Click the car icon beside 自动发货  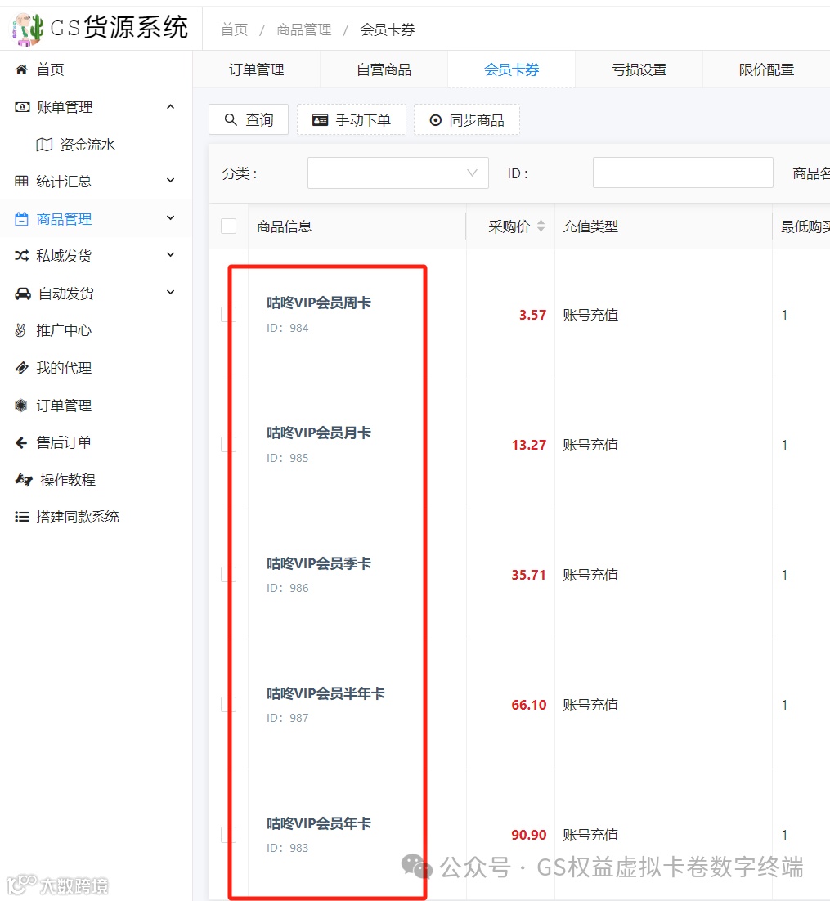[x=22, y=294]
